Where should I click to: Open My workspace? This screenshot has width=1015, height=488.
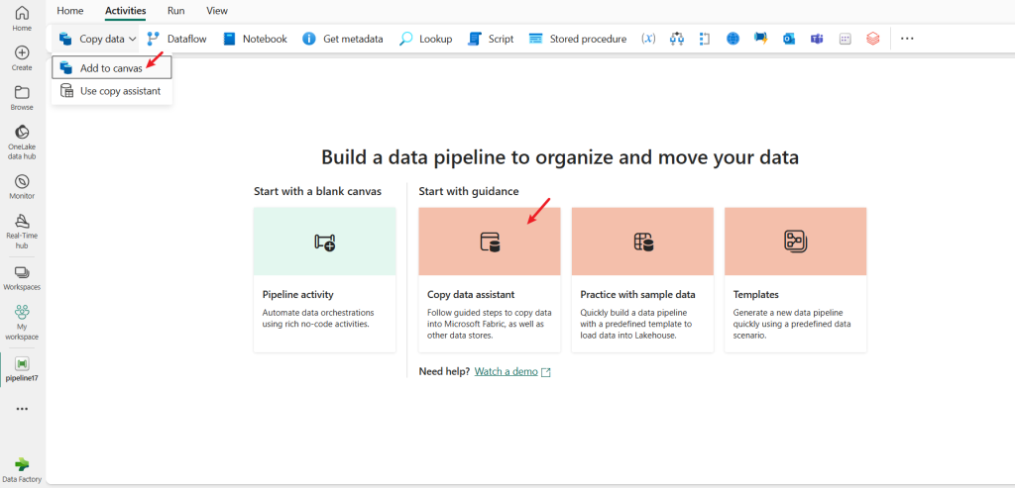click(22, 323)
